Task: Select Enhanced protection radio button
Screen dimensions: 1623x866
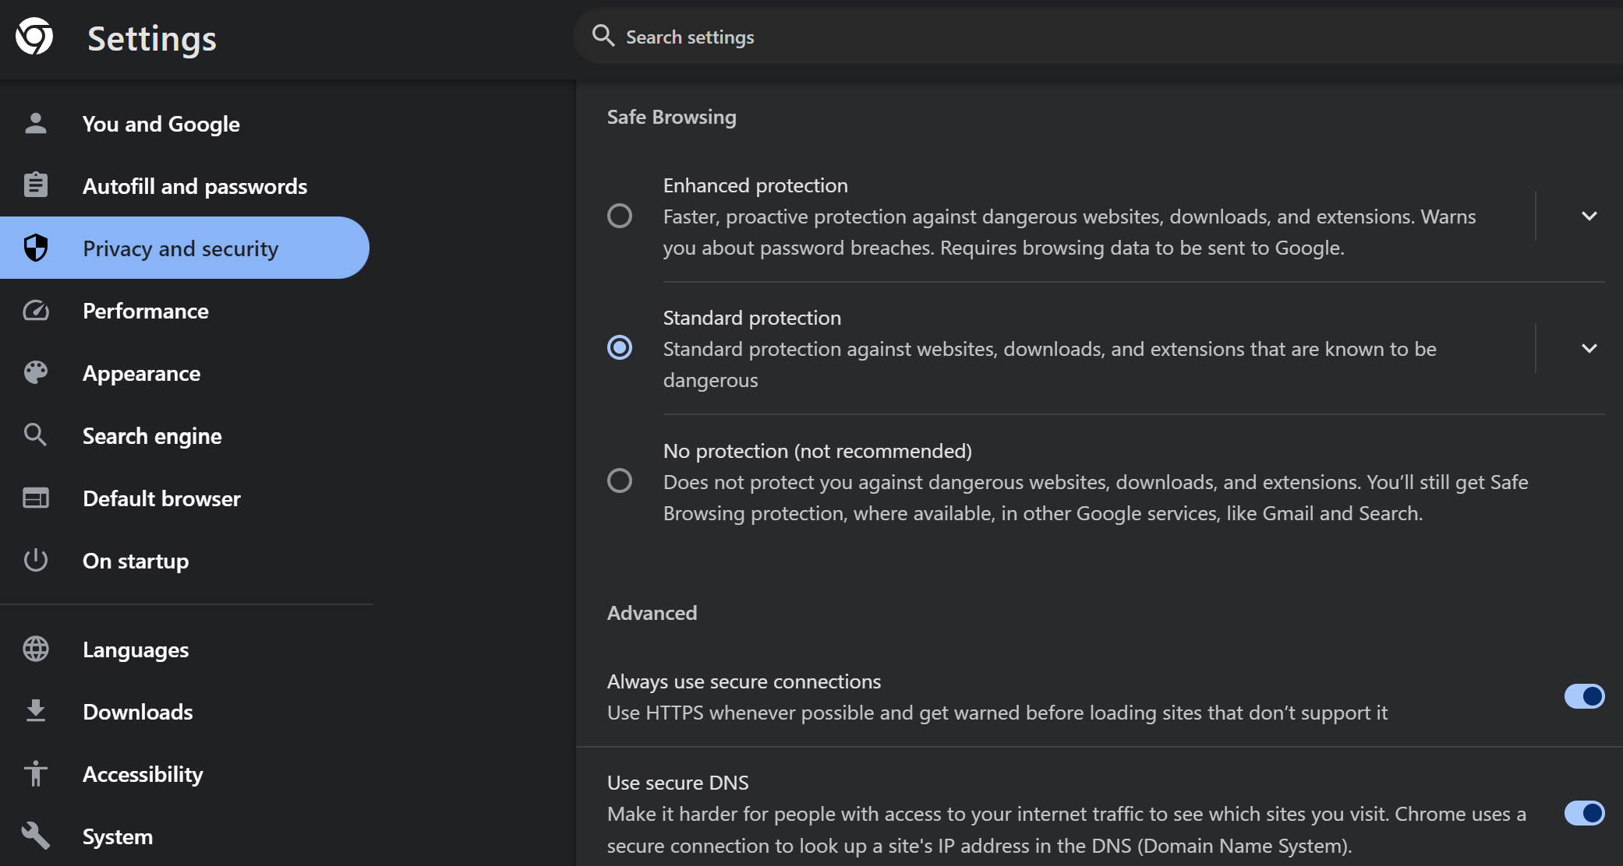Action: pyautogui.click(x=620, y=216)
